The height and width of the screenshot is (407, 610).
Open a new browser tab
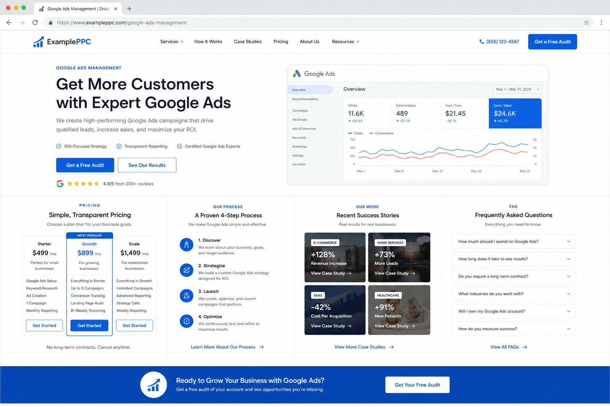[129, 9]
